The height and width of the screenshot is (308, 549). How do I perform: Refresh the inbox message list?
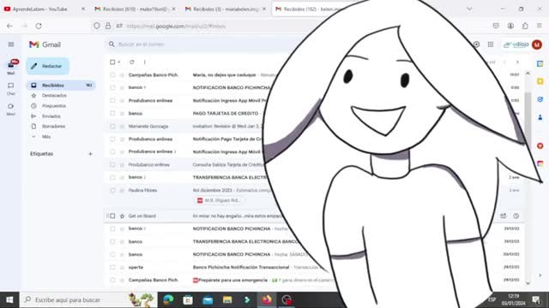click(x=131, y=62)
